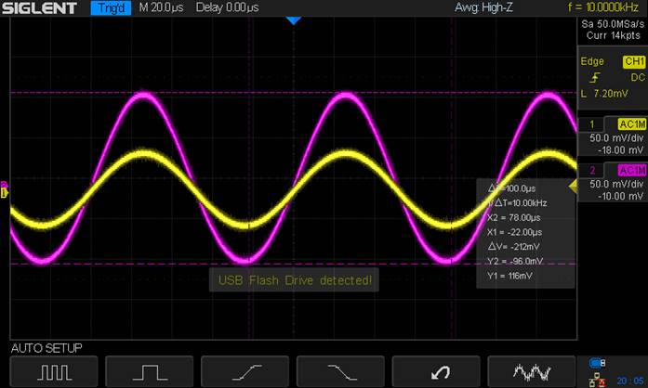The height and width of the screenshot is (388, 648).
Task: Click the Curr 14kpts memory depth text
Action: click(614, 35)
